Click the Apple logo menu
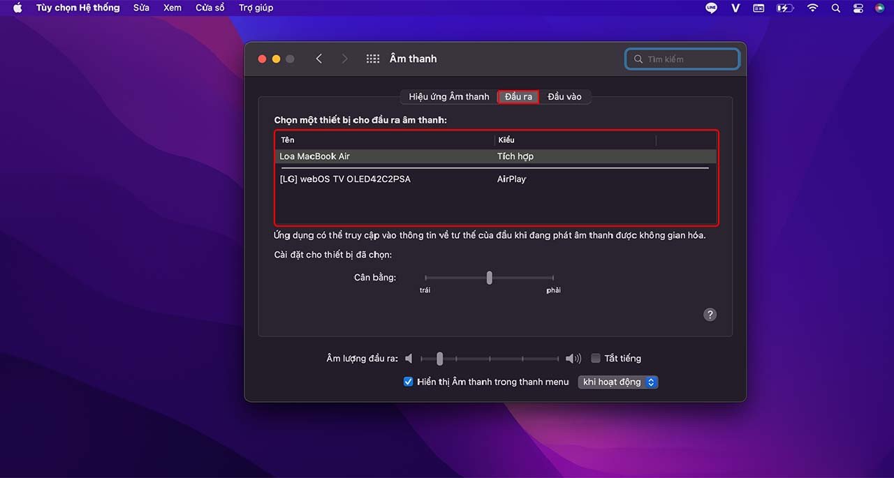Viewport: 894px width, 478px height. [x=17, y=8]
